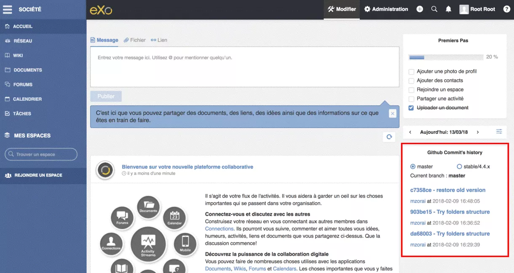Select the Lien tab
This screenshot has width=514, height=273.
(x=159, y=40)
